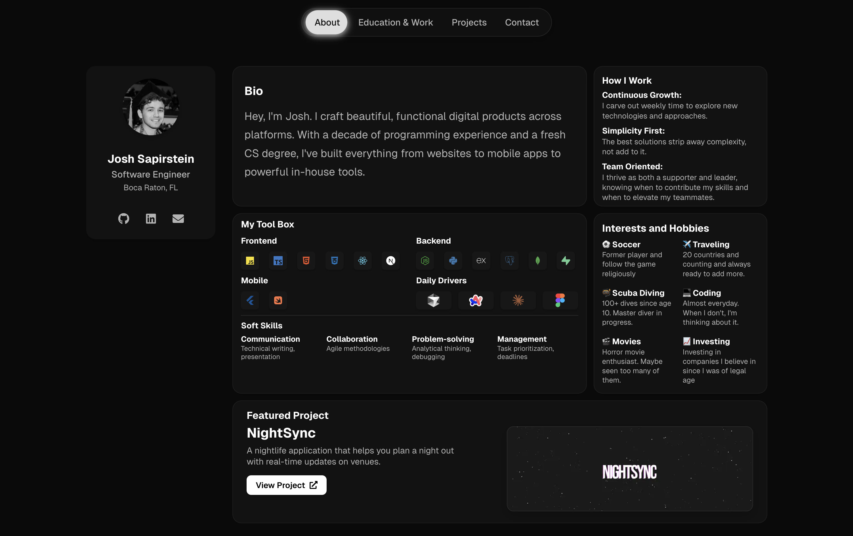
Task: Click the TypeScript icon in toolbox
Action: (x=278, y=261)
